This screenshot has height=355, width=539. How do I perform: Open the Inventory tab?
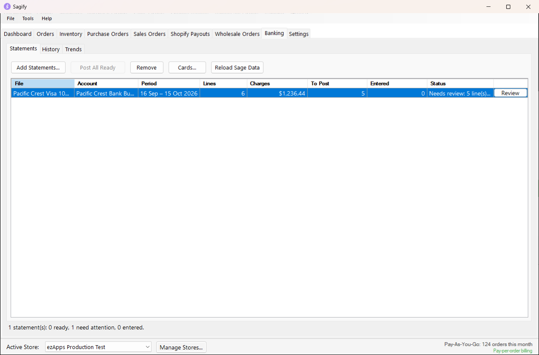(x=71, y=34)
